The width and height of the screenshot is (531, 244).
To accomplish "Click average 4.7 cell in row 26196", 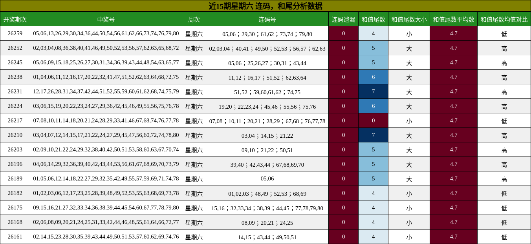I will tap(454, 164).
